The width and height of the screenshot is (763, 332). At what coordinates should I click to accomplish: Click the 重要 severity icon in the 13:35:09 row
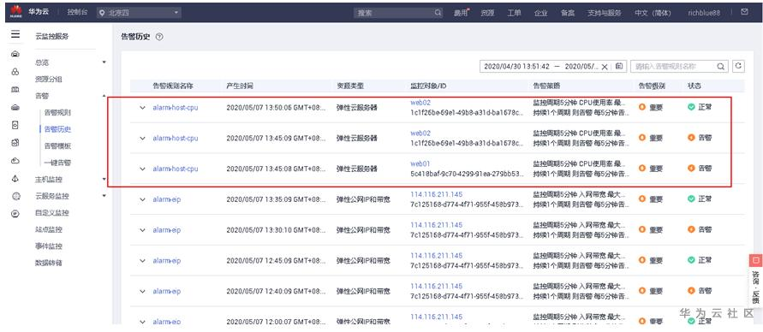642,199
